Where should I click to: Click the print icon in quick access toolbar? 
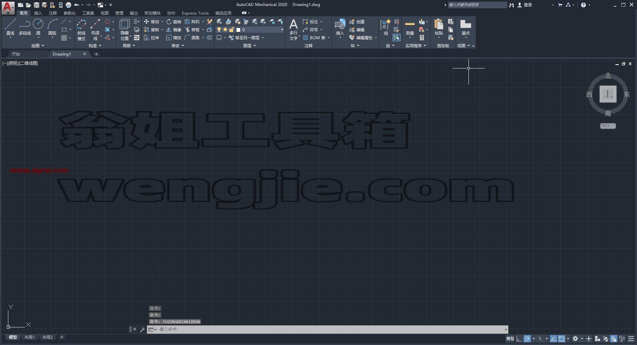(68, 5)
